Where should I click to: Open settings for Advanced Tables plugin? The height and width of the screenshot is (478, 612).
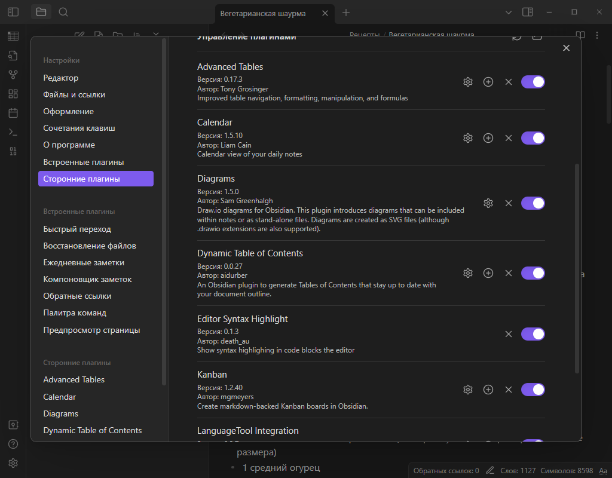point(467,82)
